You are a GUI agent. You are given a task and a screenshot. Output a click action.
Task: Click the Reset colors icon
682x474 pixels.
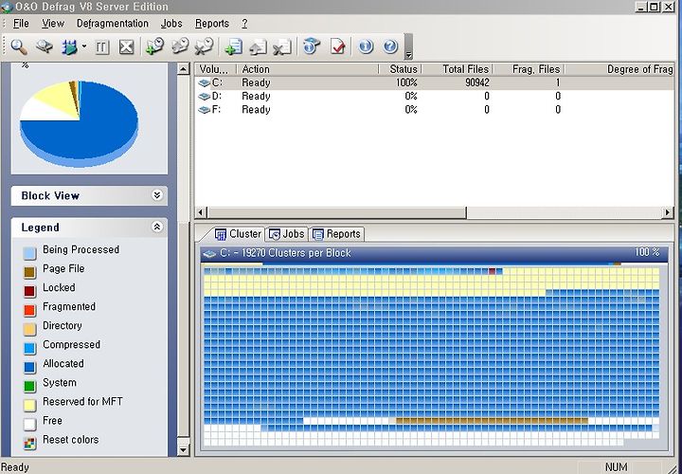(29, 444)
